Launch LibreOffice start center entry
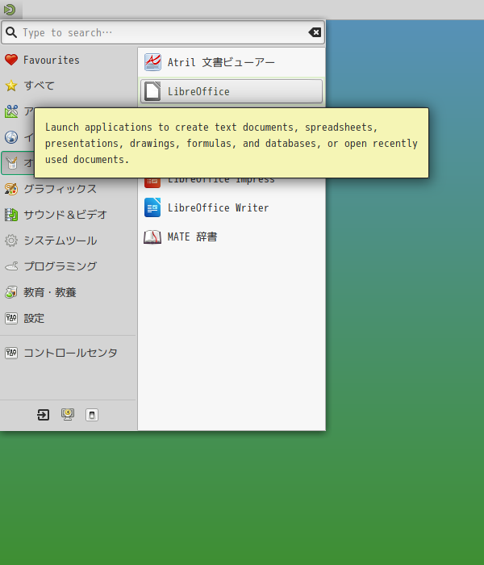484x565 pixels. click(232, 91)
